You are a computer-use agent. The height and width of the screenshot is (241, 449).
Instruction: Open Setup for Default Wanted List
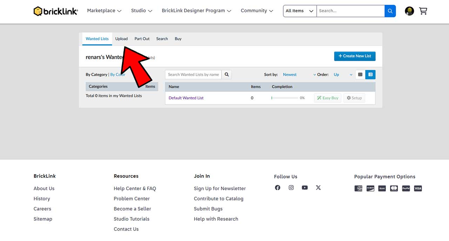coord(354,98)
